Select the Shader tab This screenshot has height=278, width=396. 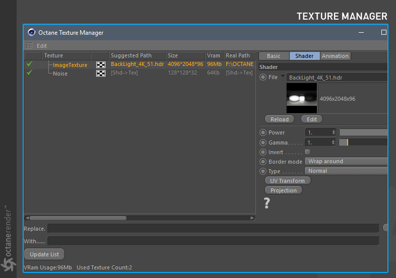(x=304, y=56)
